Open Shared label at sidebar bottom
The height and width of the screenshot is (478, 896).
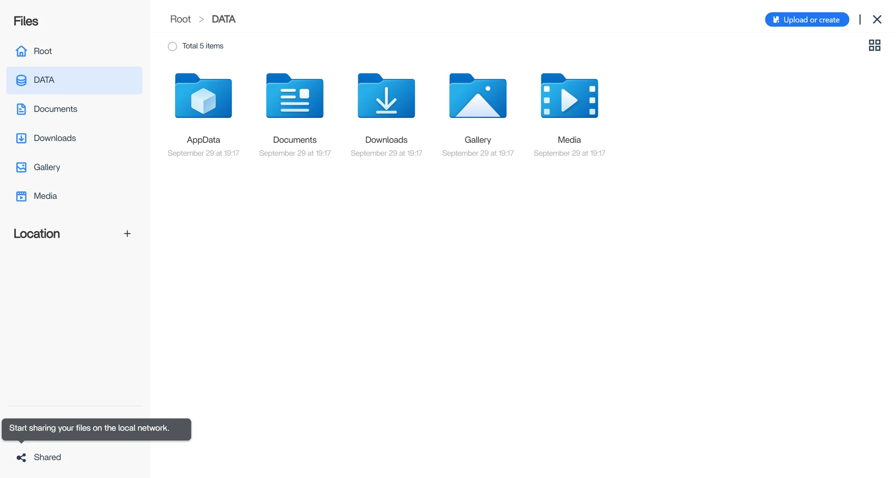pyautogui.click(x=47, y=457)
